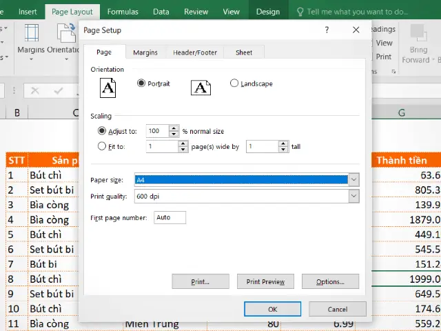441x331 pixels.
Task: Open the Design ribbon tab
Action: pos(268,12)
